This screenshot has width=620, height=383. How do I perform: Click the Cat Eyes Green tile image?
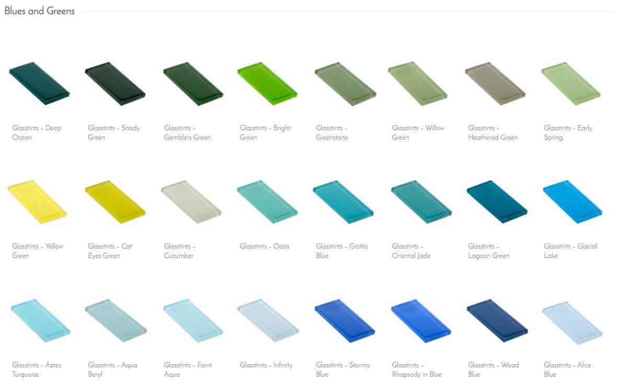pos(116,202)
